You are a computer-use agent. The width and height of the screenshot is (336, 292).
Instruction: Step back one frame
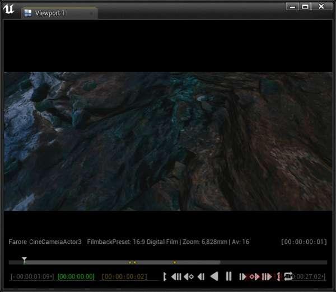pyautogui.click(x=201, y=276)
